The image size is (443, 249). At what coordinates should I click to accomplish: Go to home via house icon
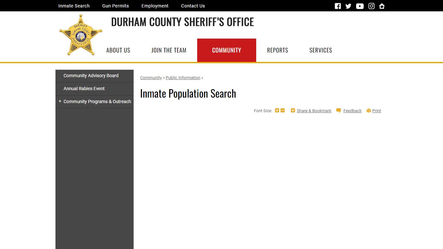(382, 6)
